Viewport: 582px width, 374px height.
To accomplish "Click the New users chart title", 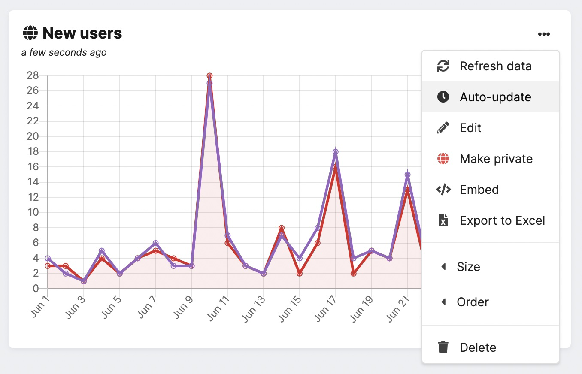I will [82, 33].
